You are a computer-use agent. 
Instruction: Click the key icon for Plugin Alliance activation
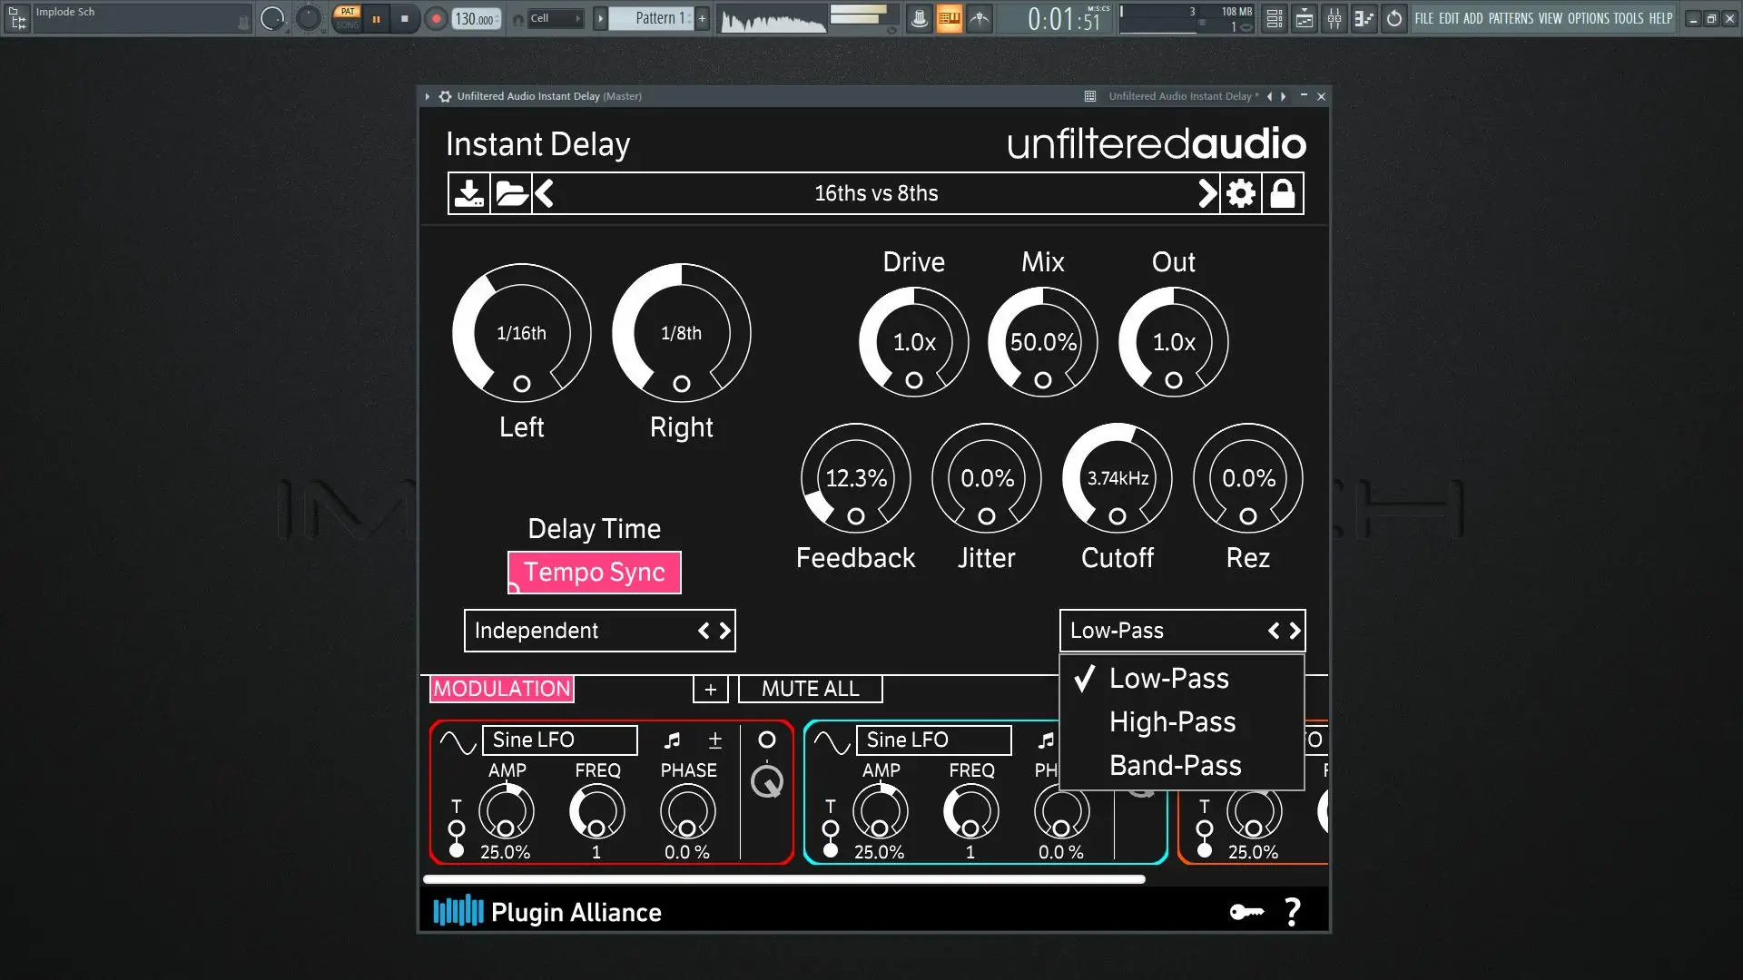(1247, 912)
